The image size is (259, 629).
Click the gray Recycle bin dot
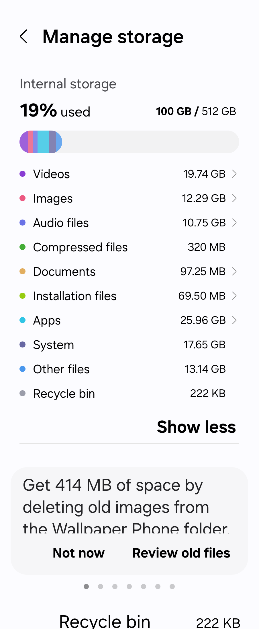click(x=23, y=393)
